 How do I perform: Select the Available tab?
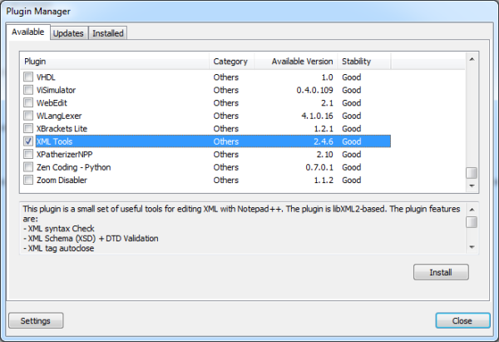(27, 32)
